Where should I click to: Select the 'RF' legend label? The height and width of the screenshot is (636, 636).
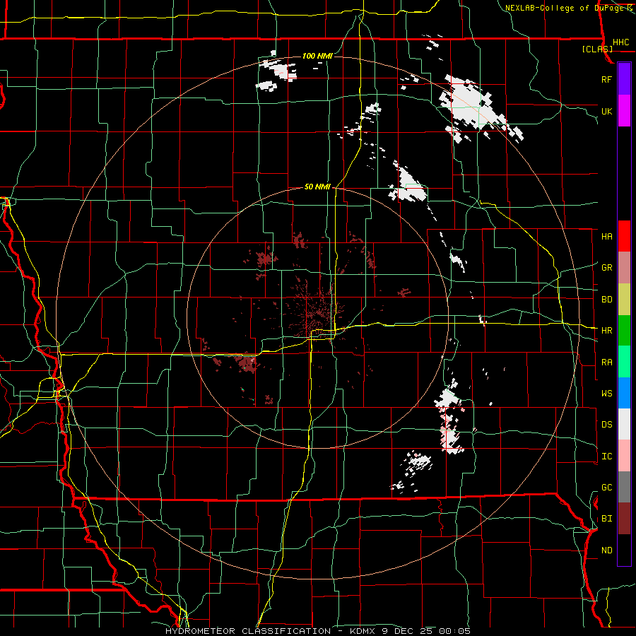point(606,79)
